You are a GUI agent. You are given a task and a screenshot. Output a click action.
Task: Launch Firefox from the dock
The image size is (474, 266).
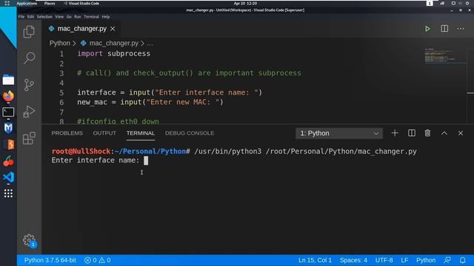tap(8, 96)
